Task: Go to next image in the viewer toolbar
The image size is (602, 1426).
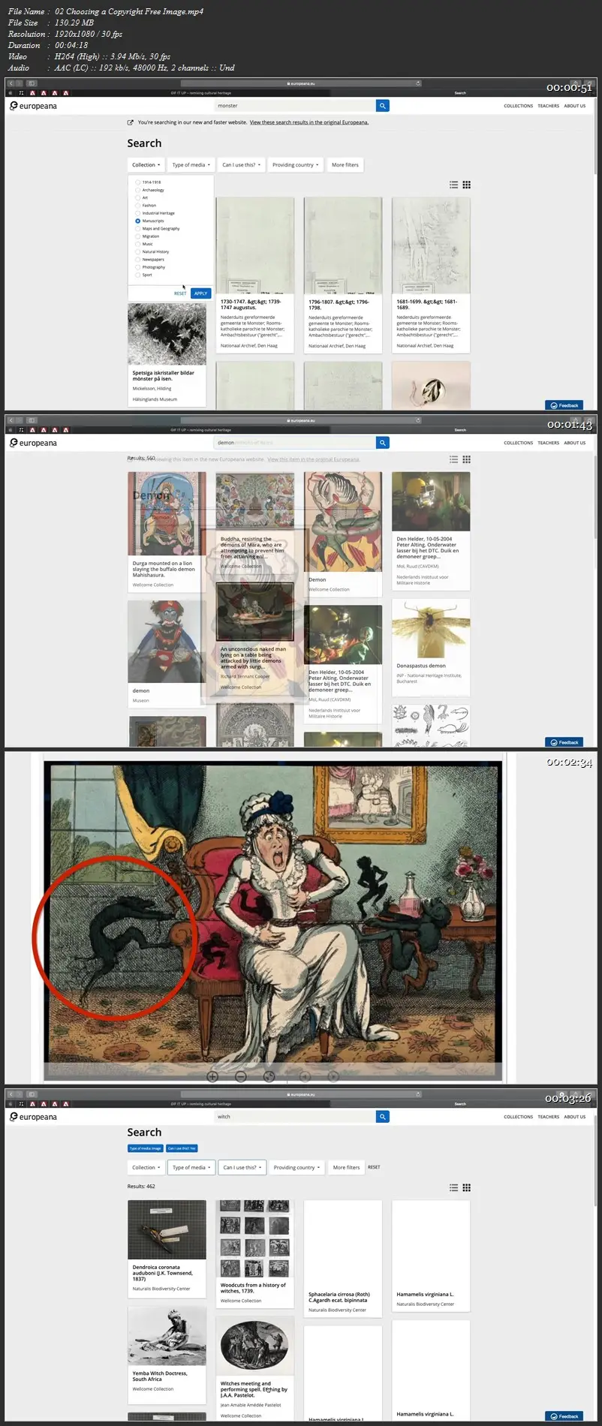Action: tap(333, 1076)
